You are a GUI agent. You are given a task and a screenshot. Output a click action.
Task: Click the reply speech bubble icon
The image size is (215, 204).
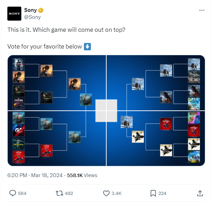[13, 193]
